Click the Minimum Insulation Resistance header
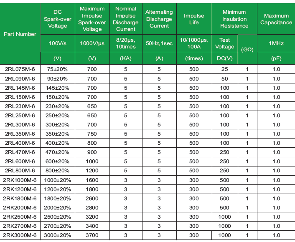Image resolution: width=295 pixels, height=242 pixels. click(234, 19)
